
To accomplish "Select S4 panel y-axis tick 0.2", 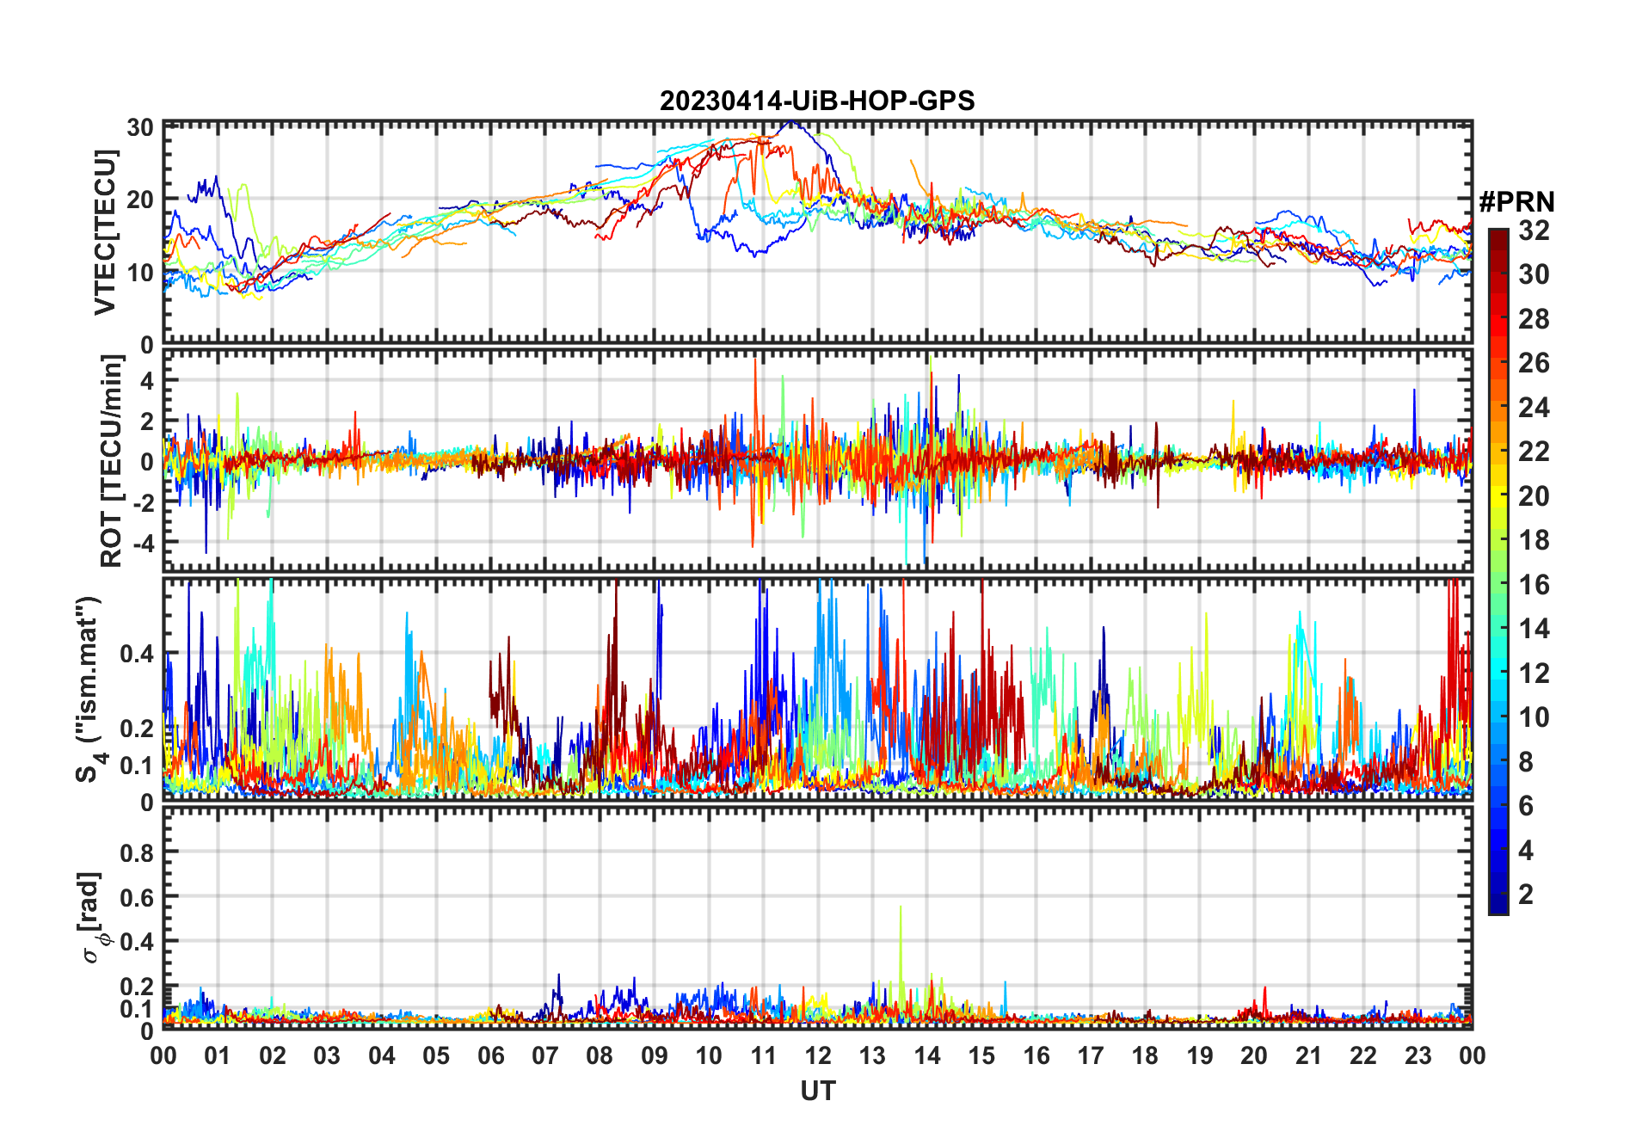I will pos(138,729).
